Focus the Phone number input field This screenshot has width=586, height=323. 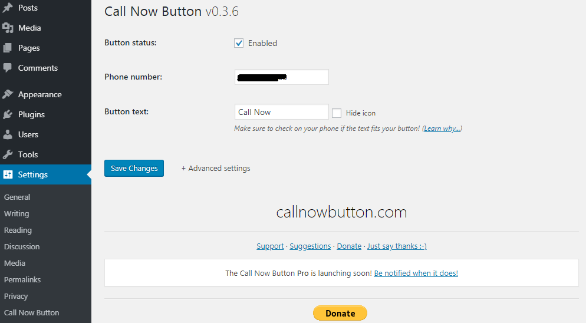coord(281,77)
